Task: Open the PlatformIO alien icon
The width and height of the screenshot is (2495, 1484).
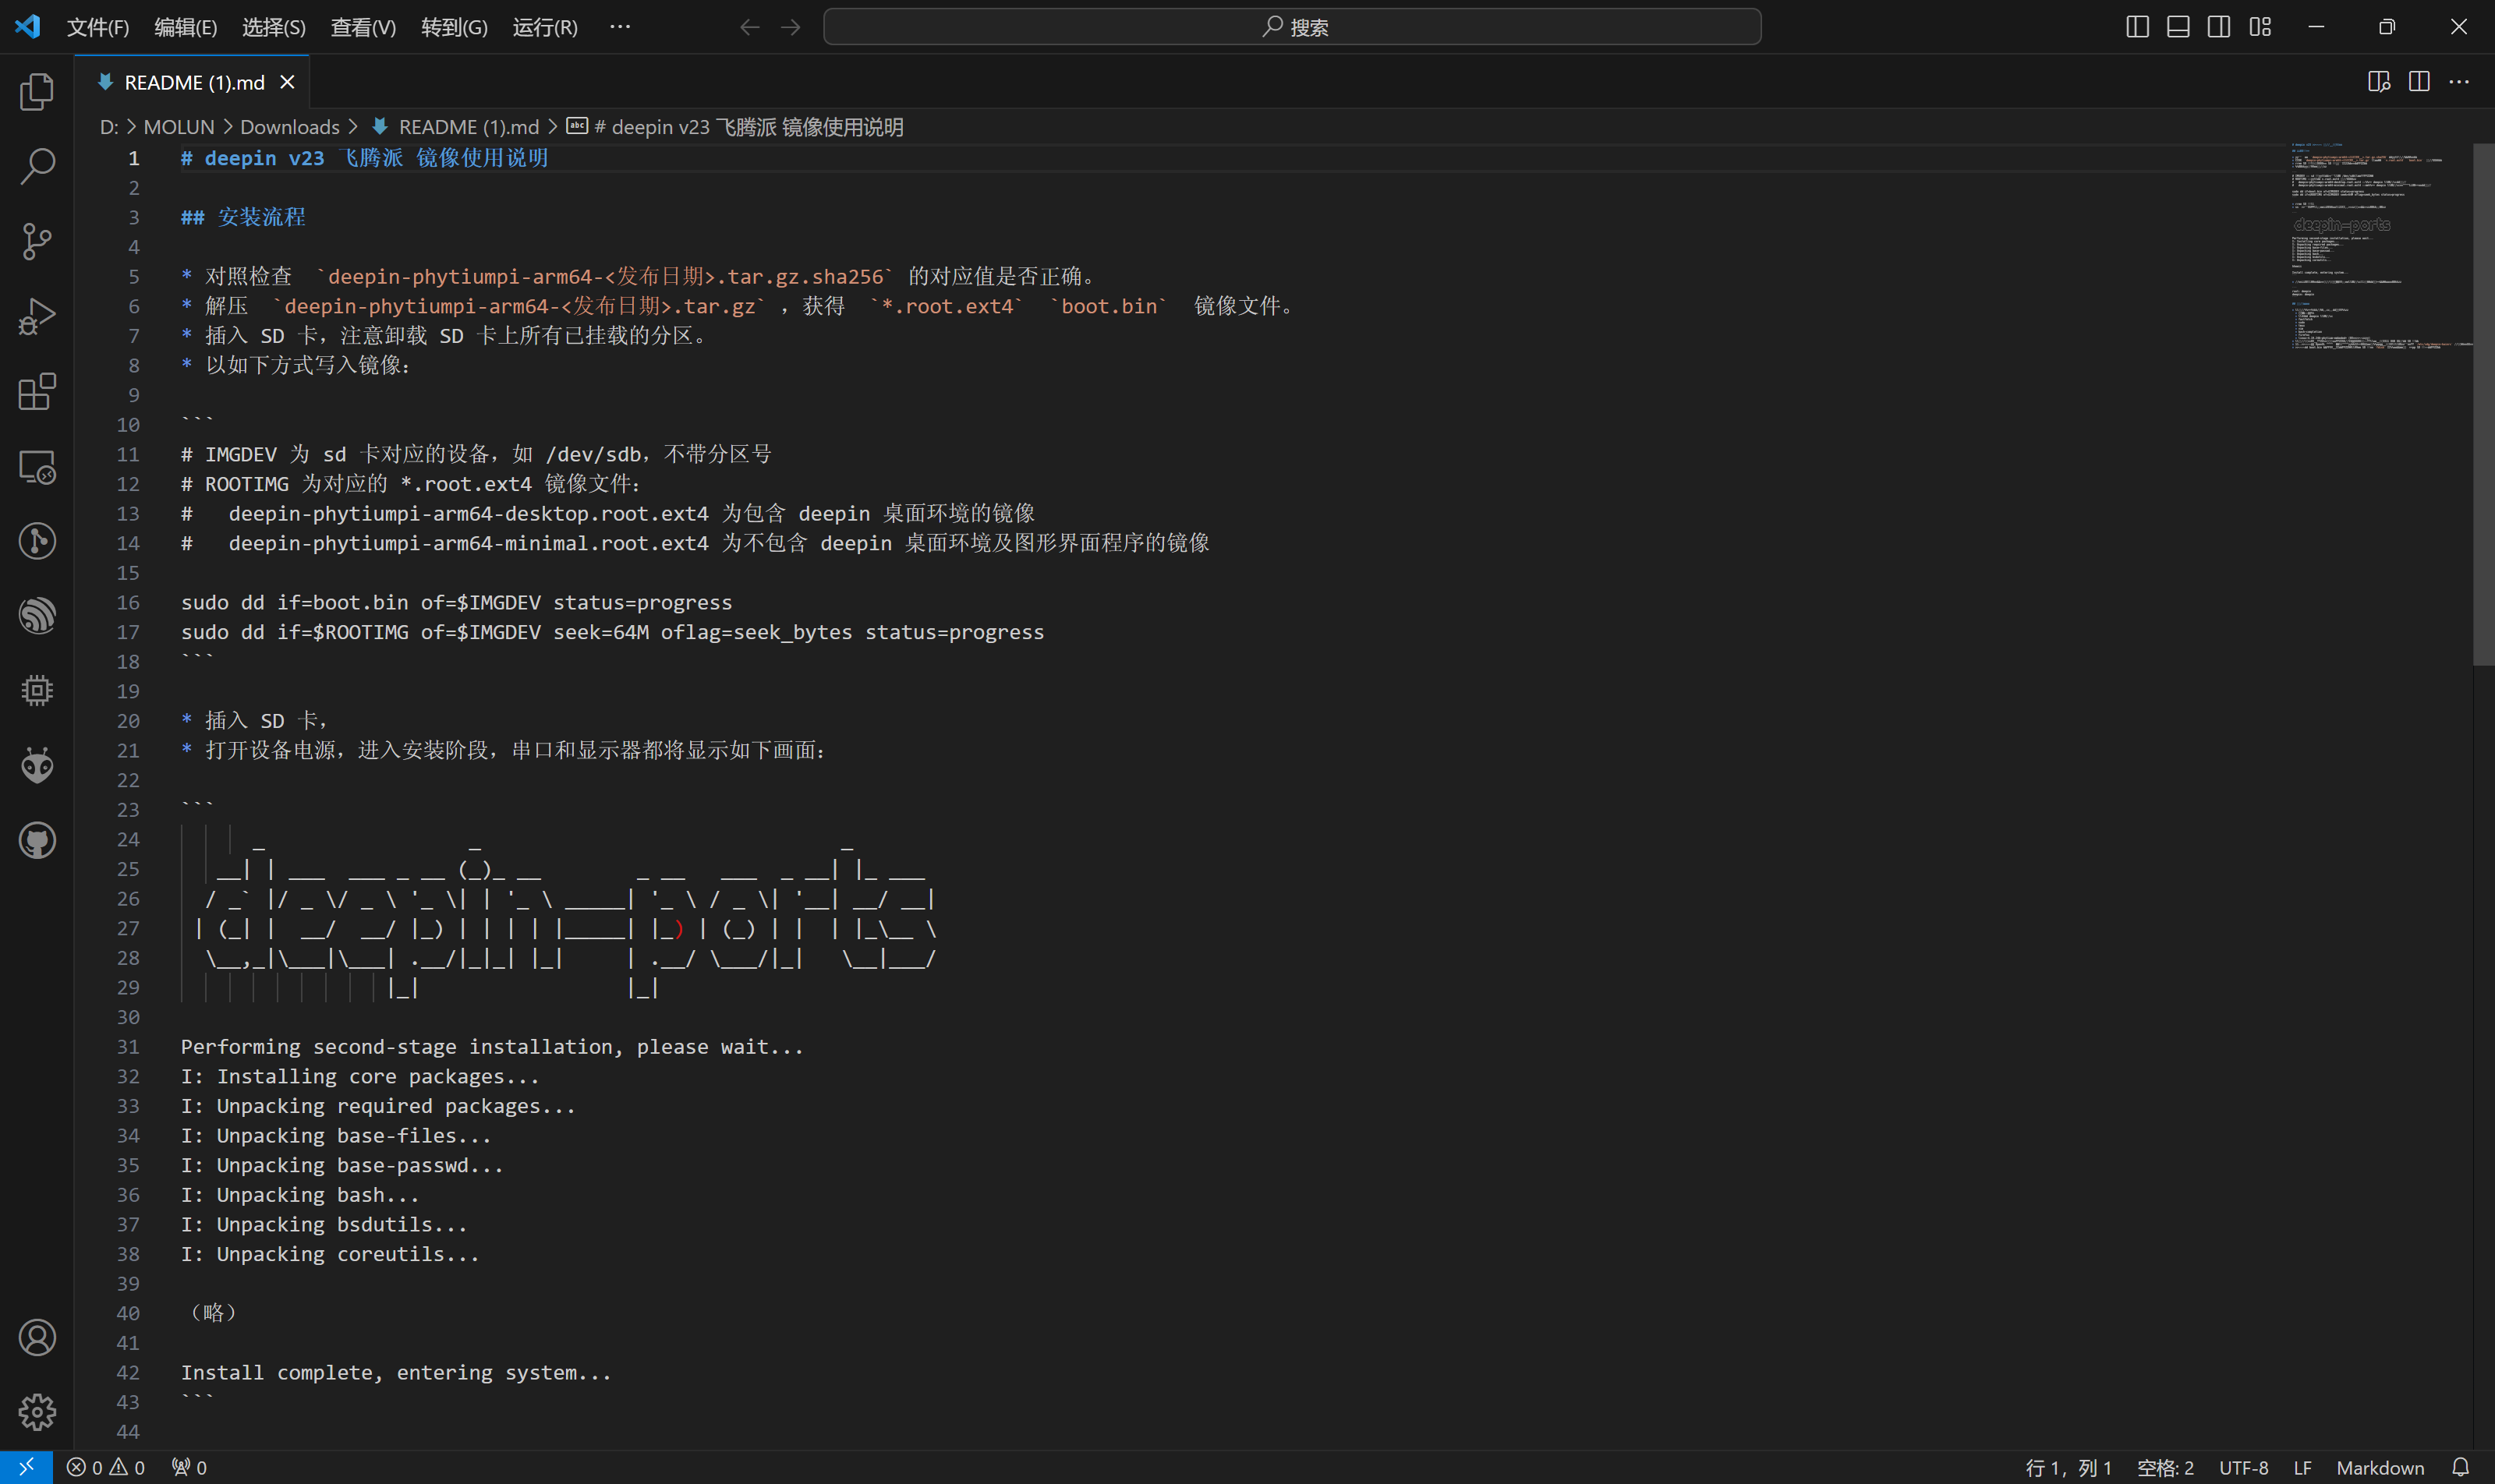Action: tap(37, 766)
